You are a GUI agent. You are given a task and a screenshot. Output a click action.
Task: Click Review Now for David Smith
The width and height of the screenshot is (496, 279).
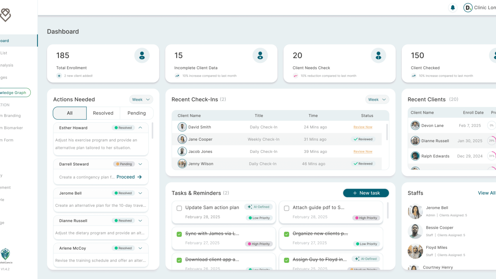click(363, 127)
